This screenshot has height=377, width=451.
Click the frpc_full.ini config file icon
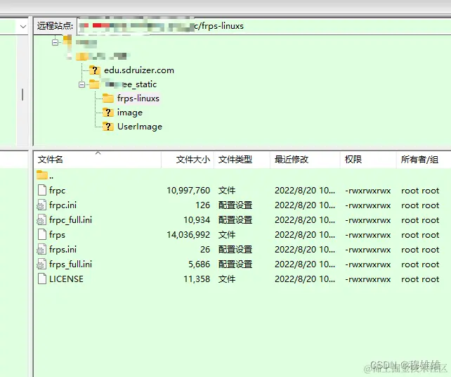41,220
